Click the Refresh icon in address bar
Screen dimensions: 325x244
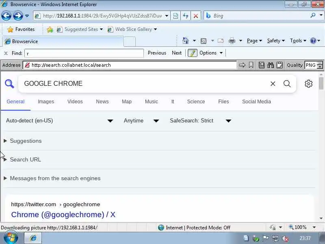[x=186, y=16]
